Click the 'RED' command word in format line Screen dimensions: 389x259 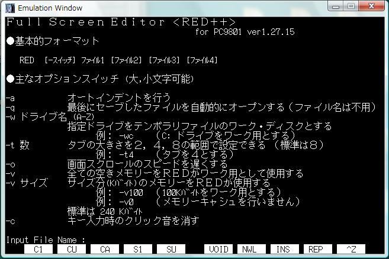click(27, 60)
